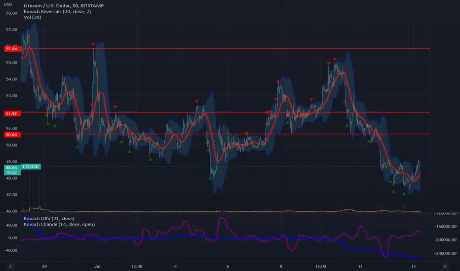Toggle the A auto-scale button

click(445, 266)
